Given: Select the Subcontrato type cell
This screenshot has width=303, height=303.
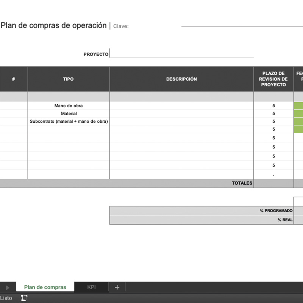Looking at the screenshot, I should click(x=69, y=122).
